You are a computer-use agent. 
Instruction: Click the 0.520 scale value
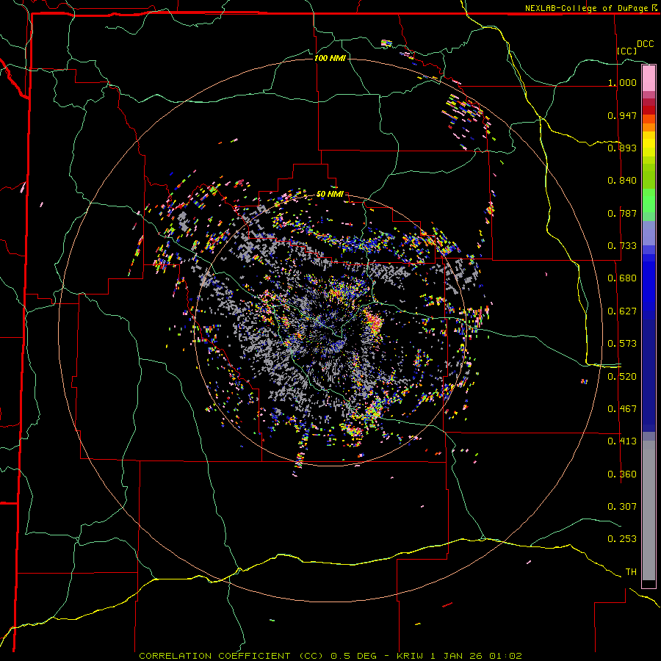click(x=622, y=377)
